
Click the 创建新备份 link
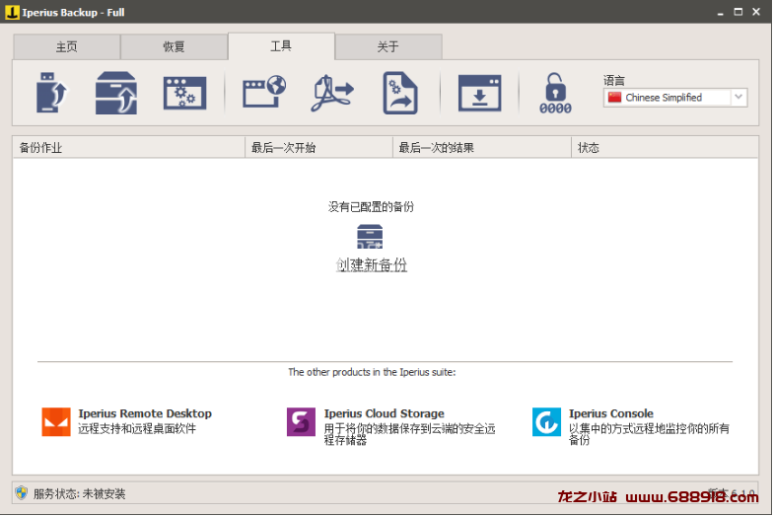pos(372,264)
